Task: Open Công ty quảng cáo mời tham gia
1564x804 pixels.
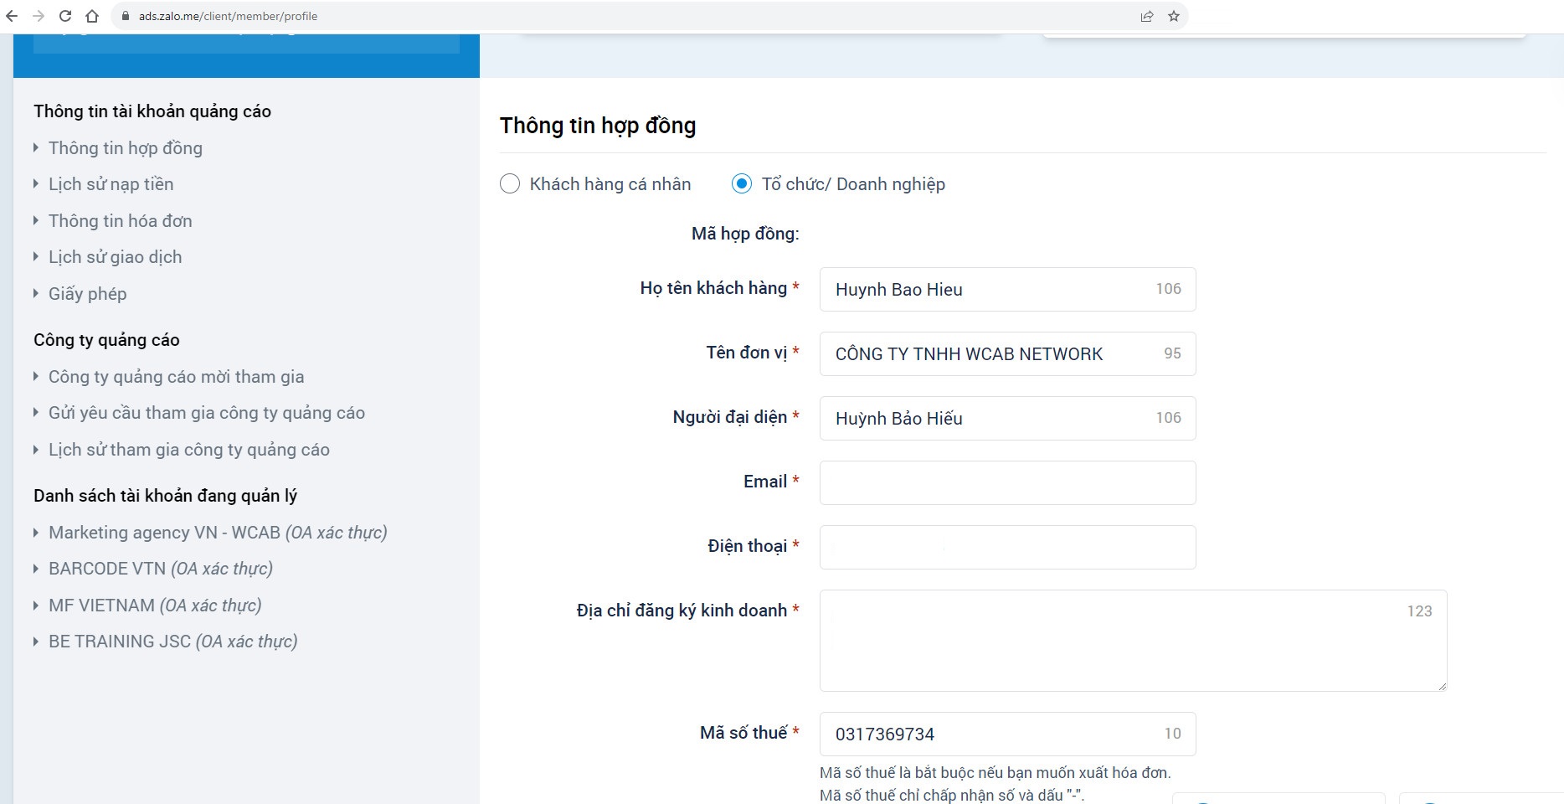Action: [x=176, y=377]
